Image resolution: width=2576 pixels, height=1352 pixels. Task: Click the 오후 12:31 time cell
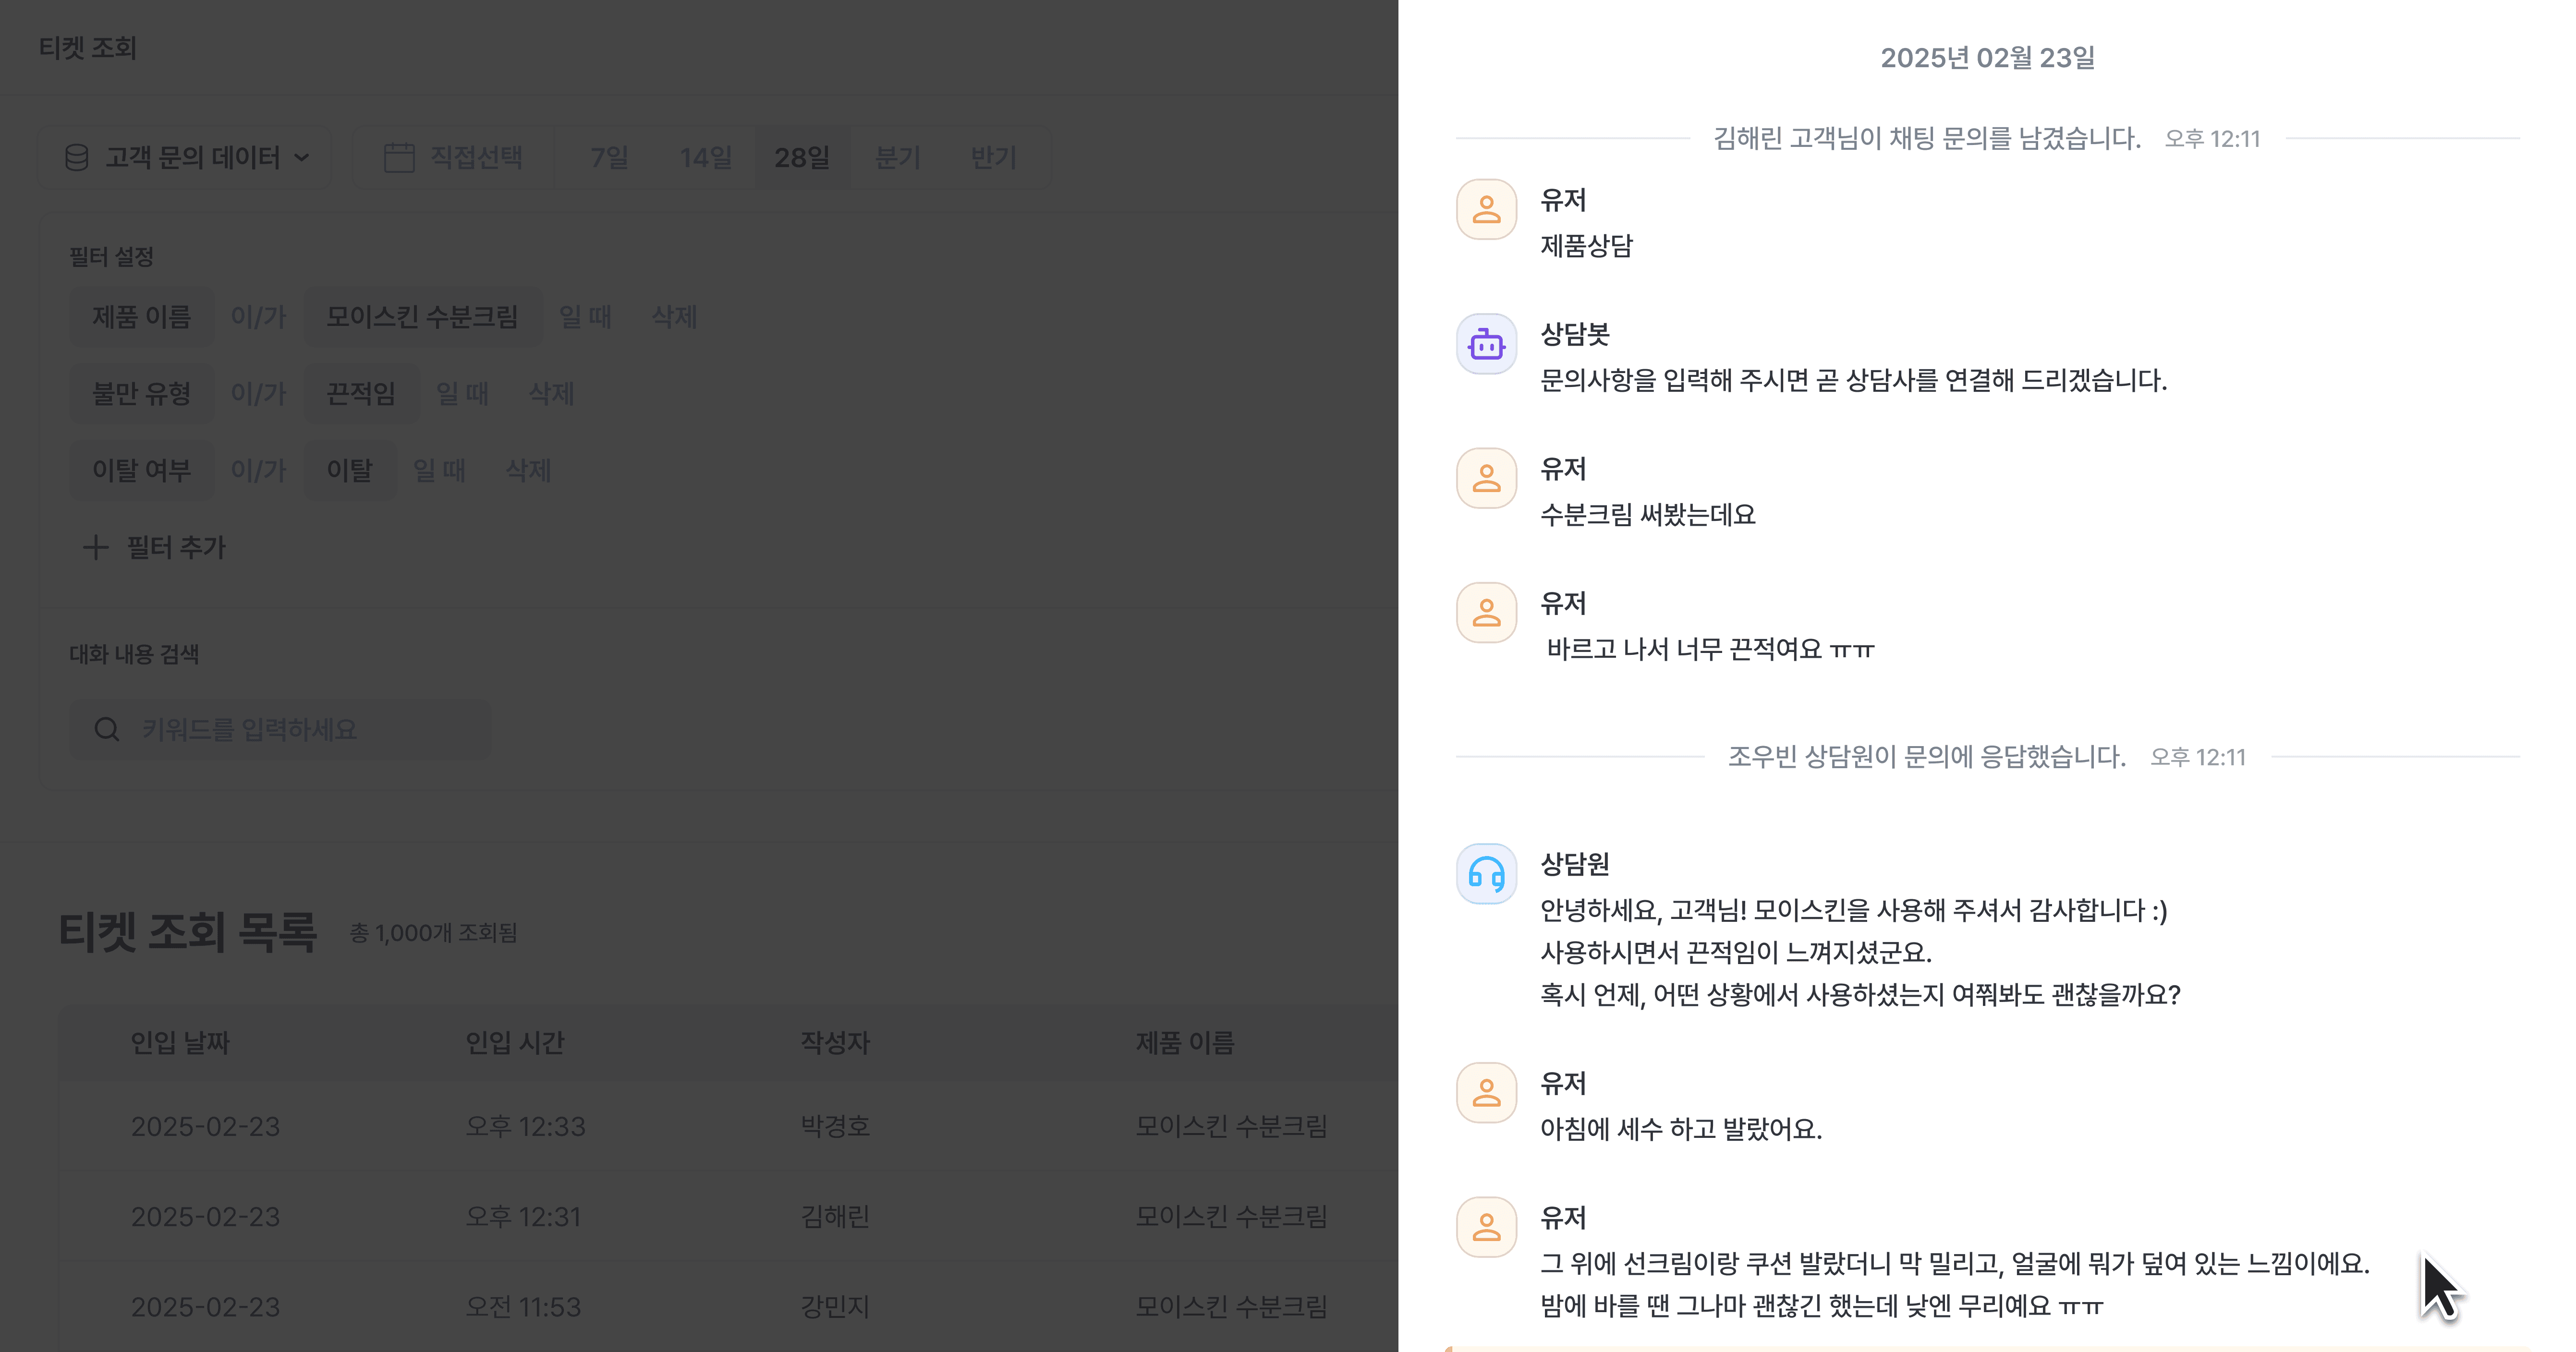coord(523,1217)
